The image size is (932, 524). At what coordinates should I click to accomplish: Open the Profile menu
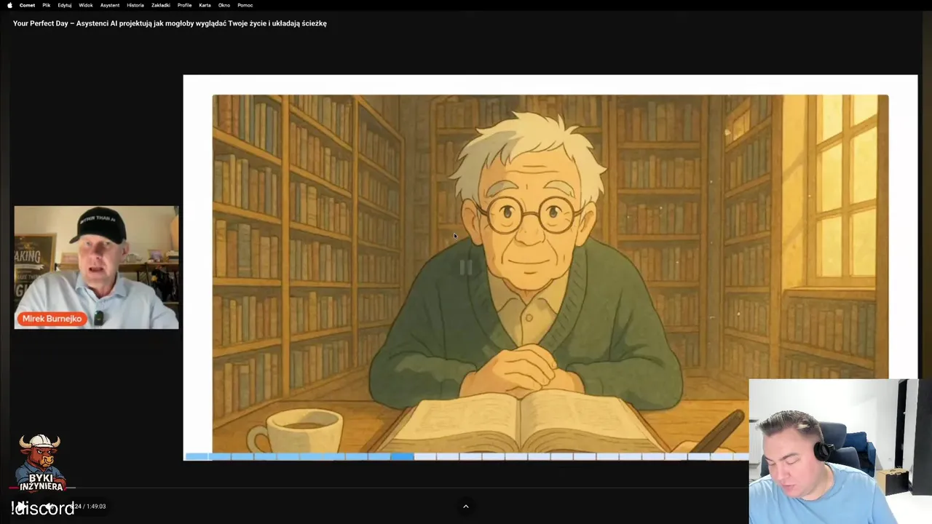[x=185, y=5]
